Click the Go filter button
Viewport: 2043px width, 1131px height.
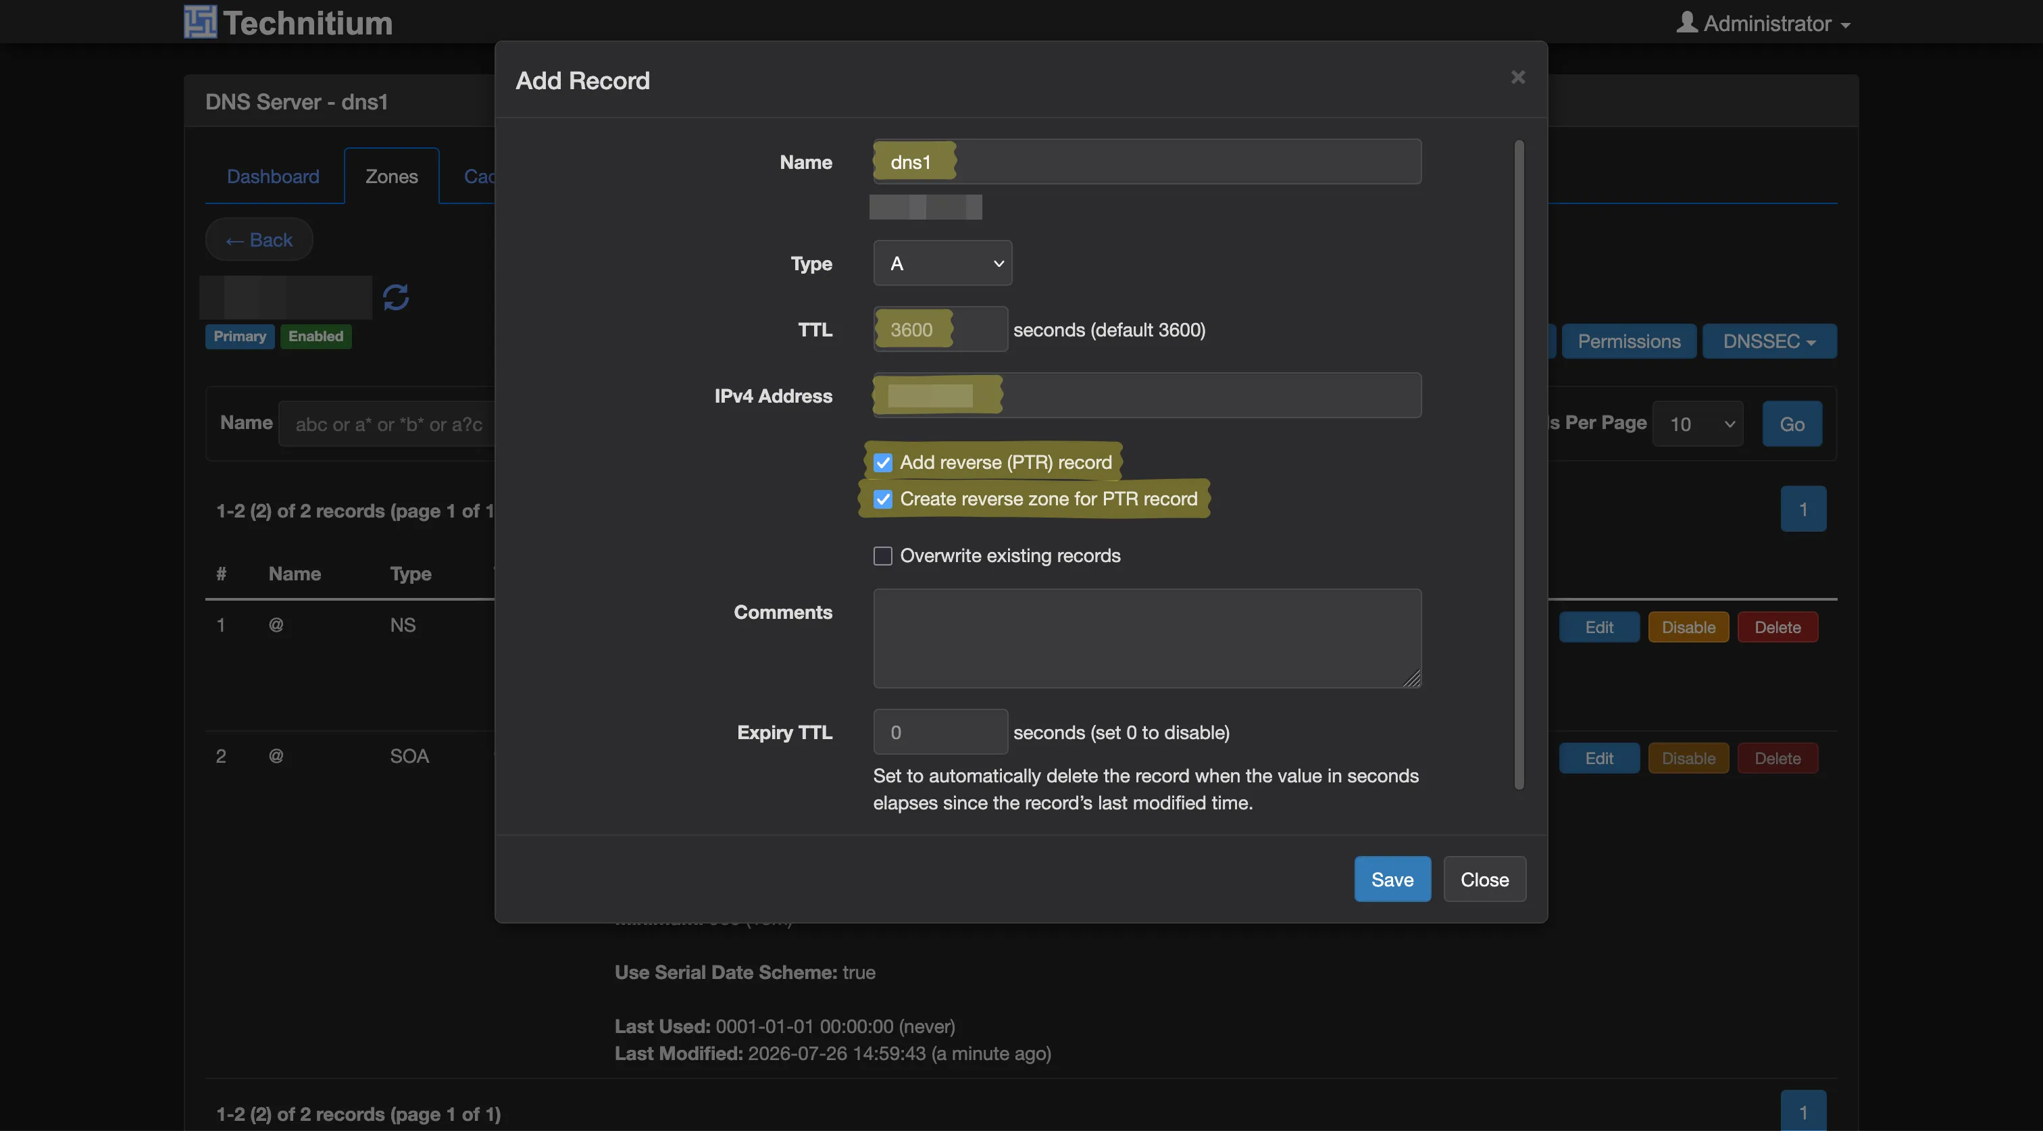click(x=1792, y=424)
